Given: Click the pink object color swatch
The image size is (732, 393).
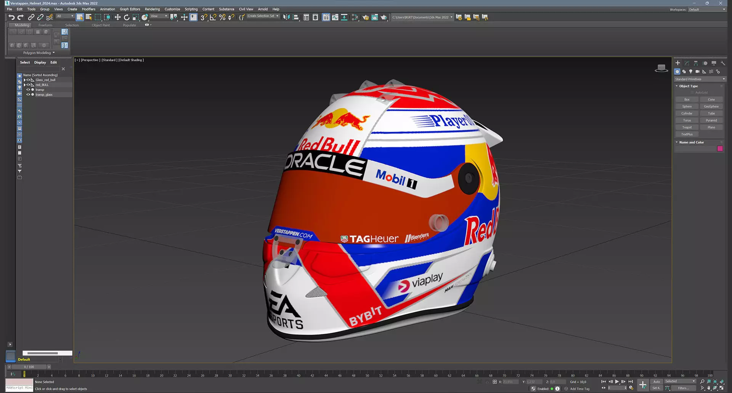Looking at the screenshot, I should 720,149.
